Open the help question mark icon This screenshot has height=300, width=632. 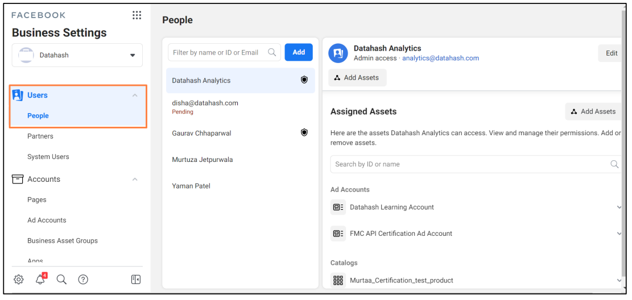83,279
